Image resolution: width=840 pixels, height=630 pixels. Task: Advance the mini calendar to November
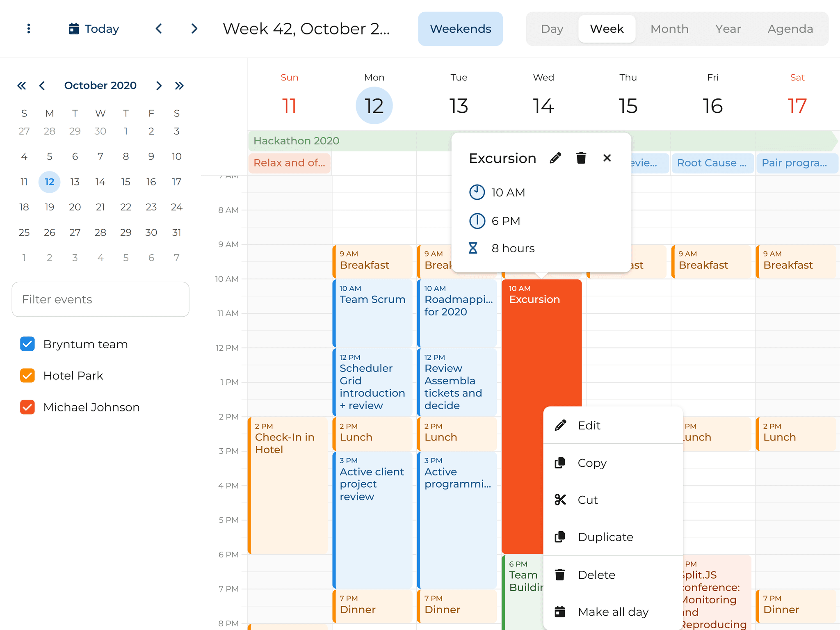click(x=159, y=85)
